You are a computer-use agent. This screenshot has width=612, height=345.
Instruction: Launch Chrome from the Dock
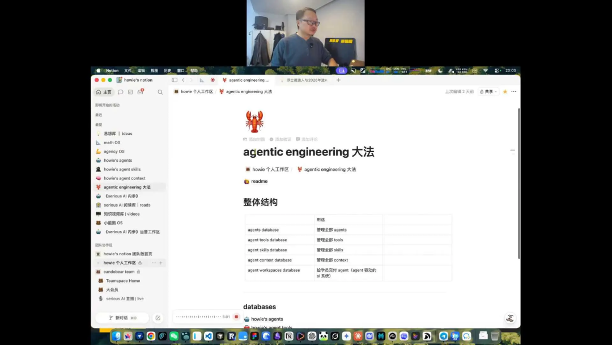151,336
